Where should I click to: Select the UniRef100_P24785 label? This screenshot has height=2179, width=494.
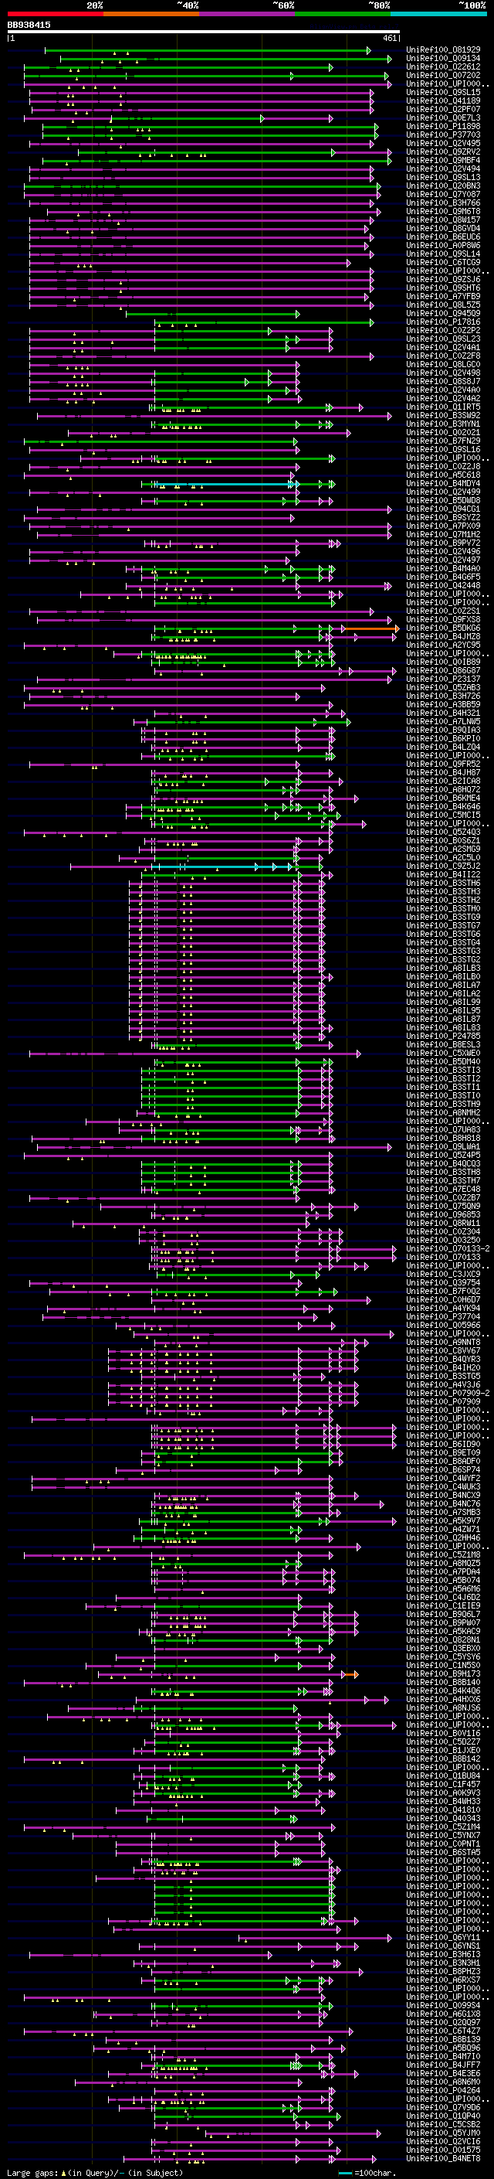tap(443, 1037)
